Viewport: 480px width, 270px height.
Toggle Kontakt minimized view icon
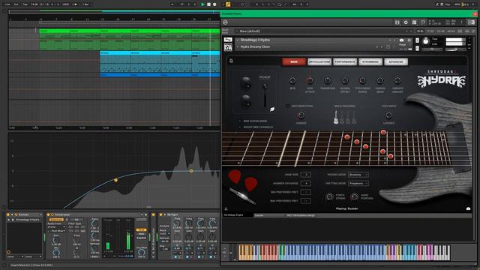(x=423, y=22)
